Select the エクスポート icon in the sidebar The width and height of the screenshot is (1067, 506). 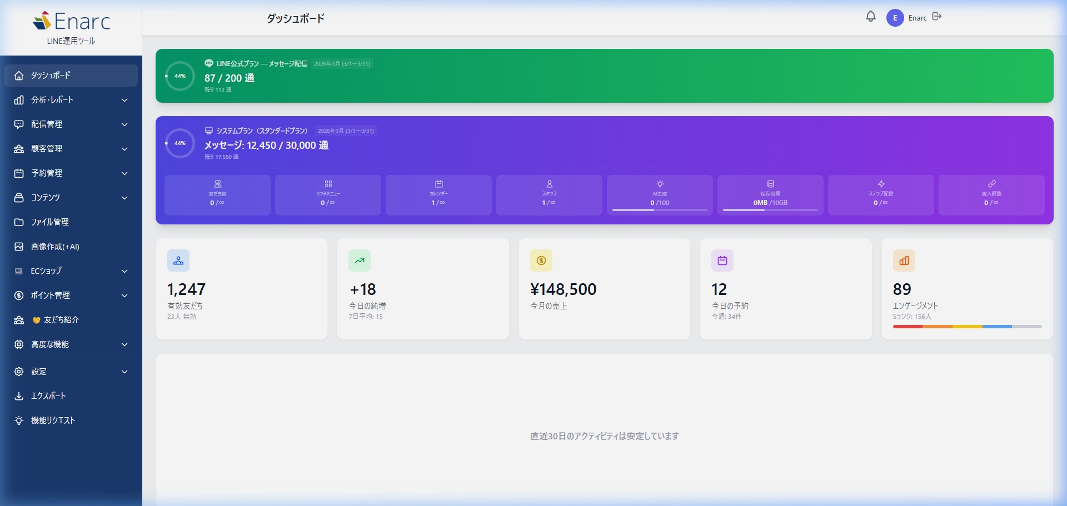(x=19, y=395)
